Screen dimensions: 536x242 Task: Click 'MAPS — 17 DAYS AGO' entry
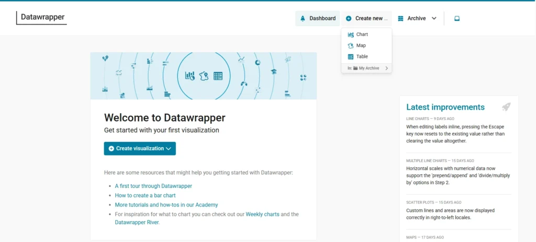(425, 237)
